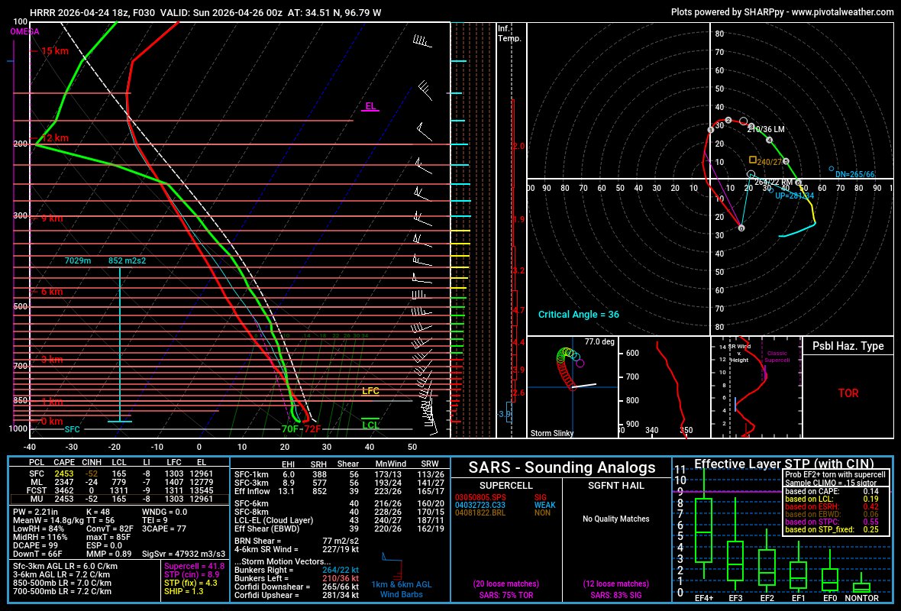Select the MU parcel row label
901x611 pixels.
click(x=37, y=498)
